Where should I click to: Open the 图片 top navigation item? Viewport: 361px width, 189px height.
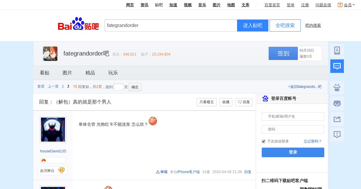point(217,5)
